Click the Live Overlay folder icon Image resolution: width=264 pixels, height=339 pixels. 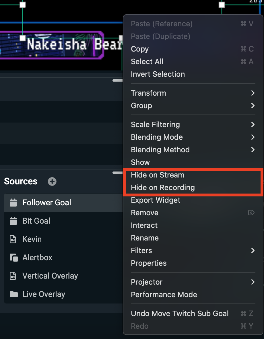pos(14,294)
